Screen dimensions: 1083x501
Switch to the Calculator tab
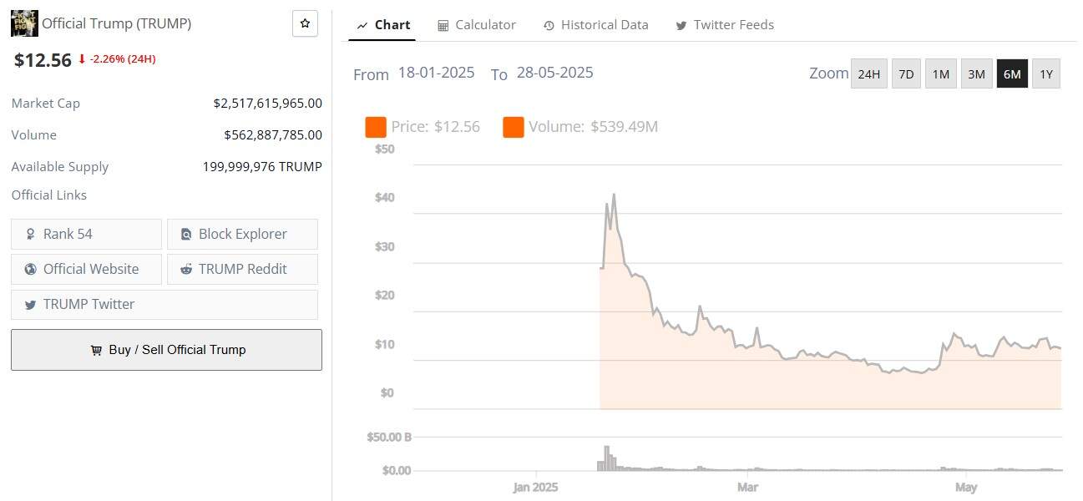pos(477,25)
